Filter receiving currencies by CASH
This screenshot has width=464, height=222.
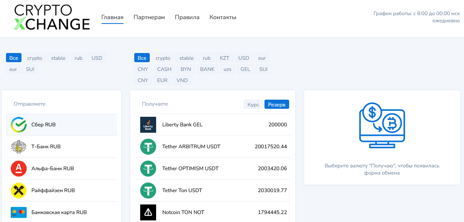point(164,69)
